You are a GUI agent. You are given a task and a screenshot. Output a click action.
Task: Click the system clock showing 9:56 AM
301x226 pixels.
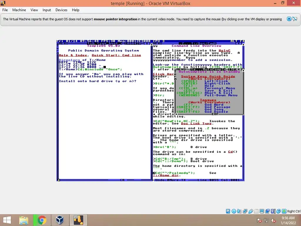pos(288,218)
